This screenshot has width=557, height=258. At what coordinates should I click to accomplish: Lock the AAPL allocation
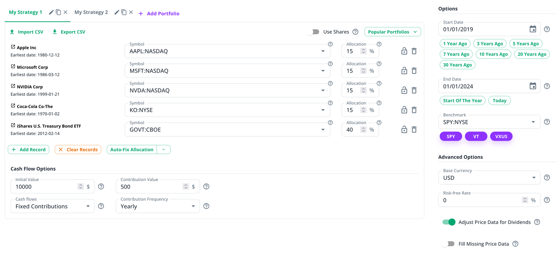click(x=404, y=51)
